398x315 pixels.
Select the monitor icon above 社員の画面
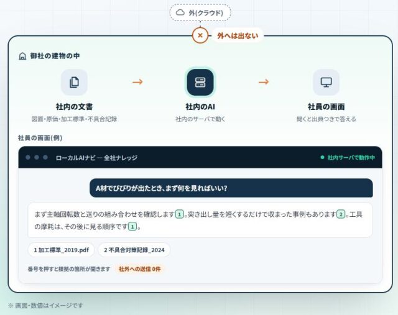click(x=326, y=82)
